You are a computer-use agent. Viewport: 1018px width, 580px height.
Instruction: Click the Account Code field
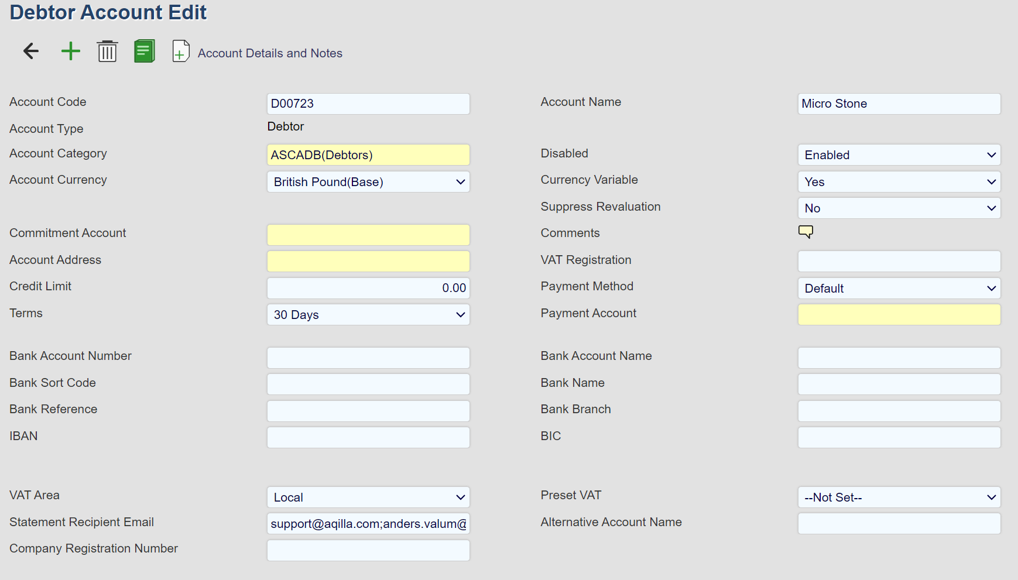click(x=368, y=104)
